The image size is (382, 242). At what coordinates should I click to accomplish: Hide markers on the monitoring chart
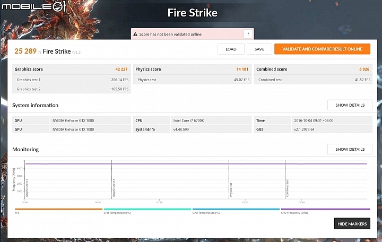click(x=352, y=223)
